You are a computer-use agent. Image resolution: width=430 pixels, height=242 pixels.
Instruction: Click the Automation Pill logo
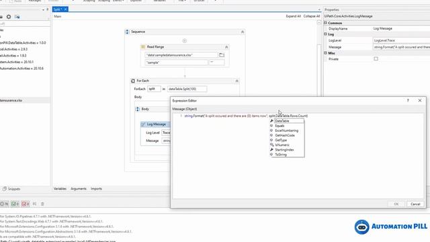pyautogui.click(x=391, y=227)
